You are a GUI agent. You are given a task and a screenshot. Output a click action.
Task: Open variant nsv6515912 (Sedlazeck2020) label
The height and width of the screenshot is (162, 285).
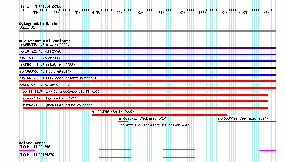(x=44, y=85)
